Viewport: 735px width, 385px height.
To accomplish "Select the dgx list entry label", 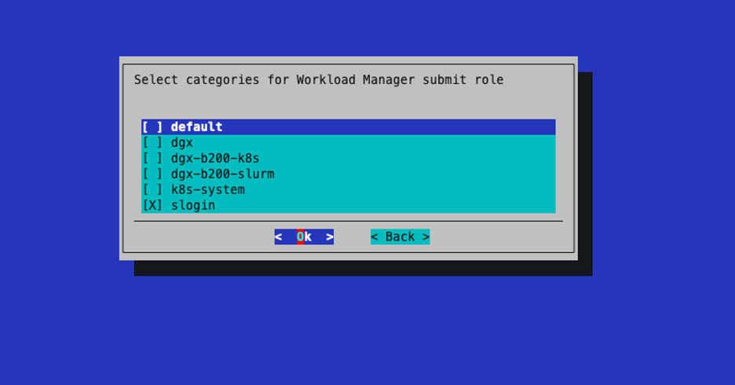I will (181, 143).
